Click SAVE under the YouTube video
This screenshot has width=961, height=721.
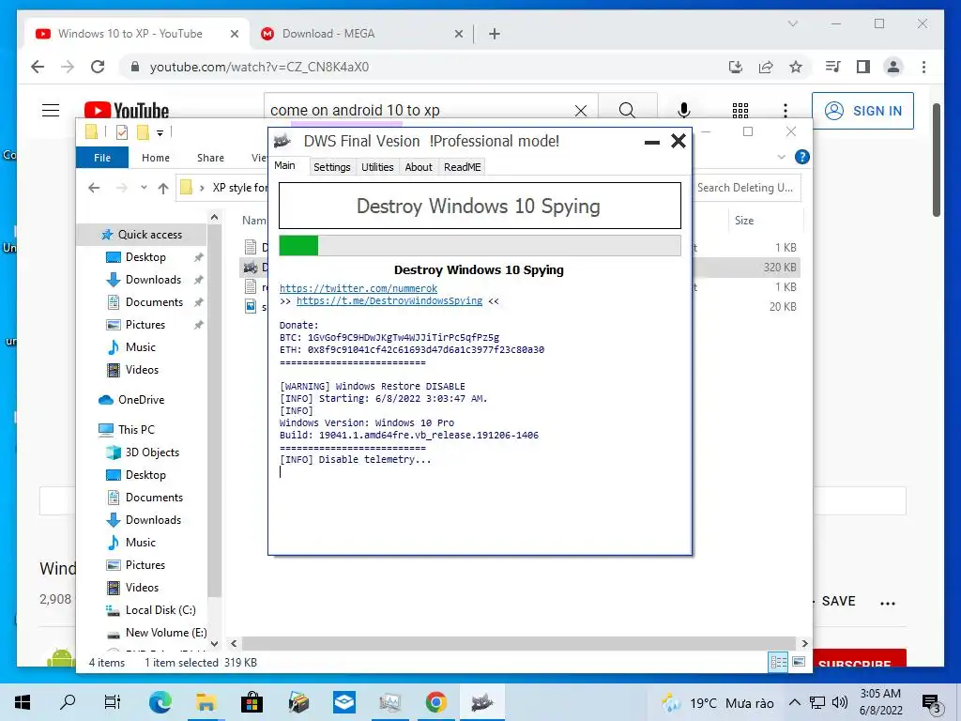pyautogui.click(x=838, y=602)
